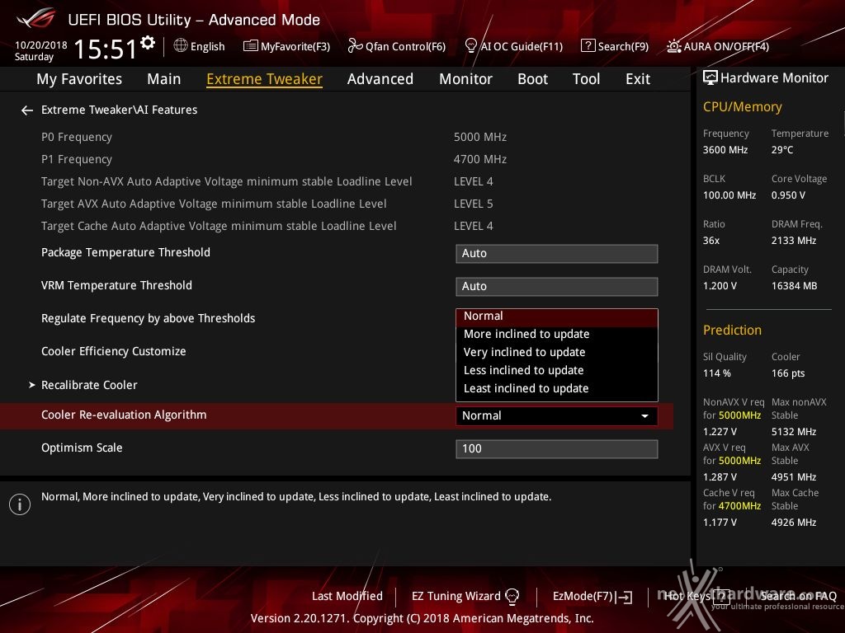
Task: Click the 5132 MHz Max nonAVX Stable value
Action: coord(794,432)
